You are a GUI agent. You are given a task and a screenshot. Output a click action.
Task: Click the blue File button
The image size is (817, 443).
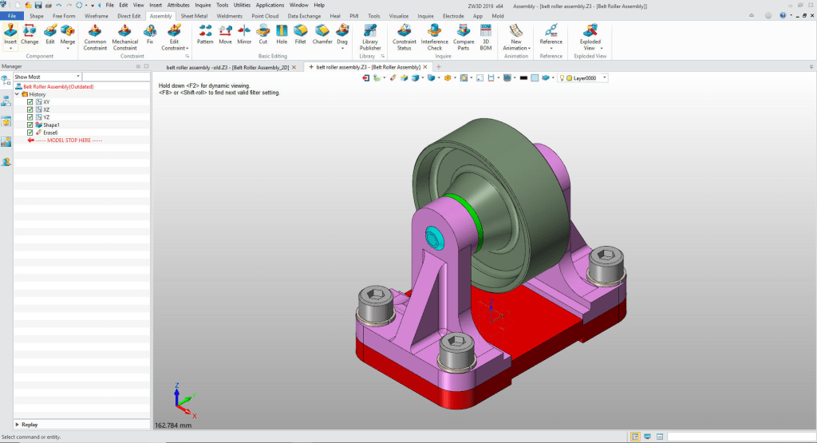[12, 15]
